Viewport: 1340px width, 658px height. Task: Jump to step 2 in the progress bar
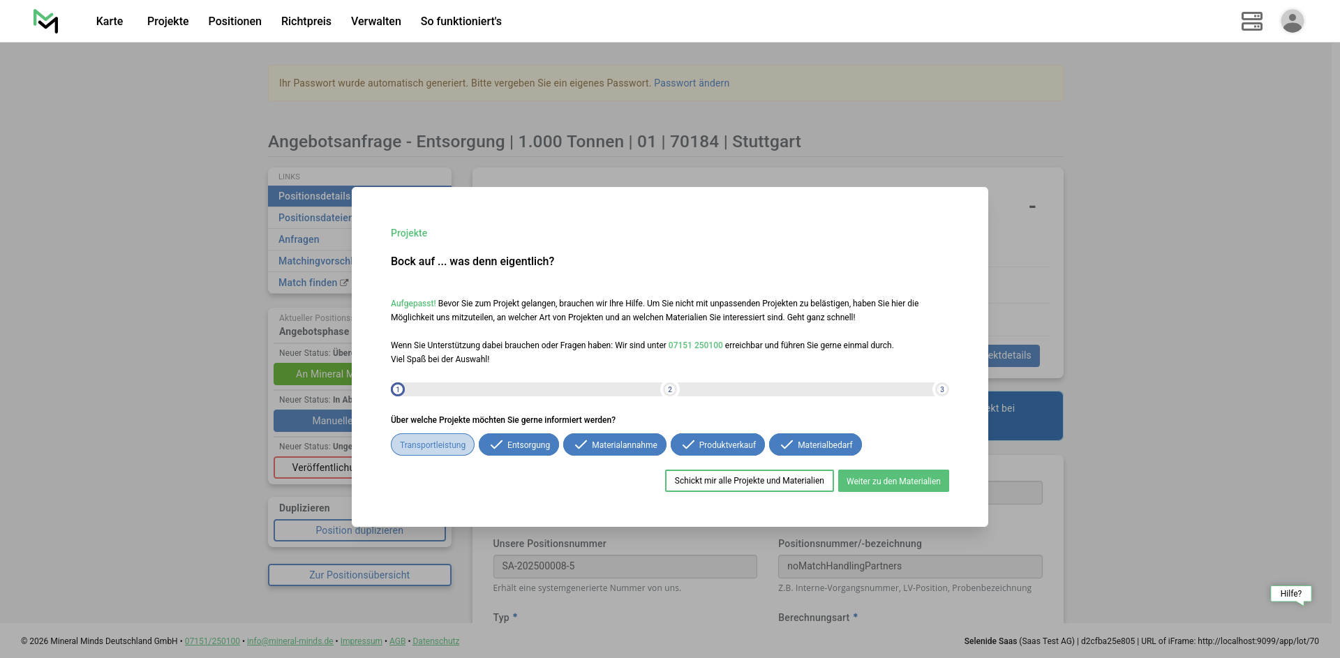670,389
